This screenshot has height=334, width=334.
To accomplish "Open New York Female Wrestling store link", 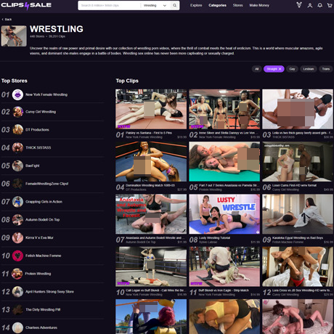I will coord(46,94).
